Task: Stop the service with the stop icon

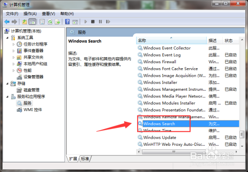Action: (93, 22)
